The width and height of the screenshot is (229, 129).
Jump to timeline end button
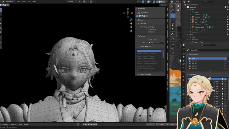pos(96,124)
